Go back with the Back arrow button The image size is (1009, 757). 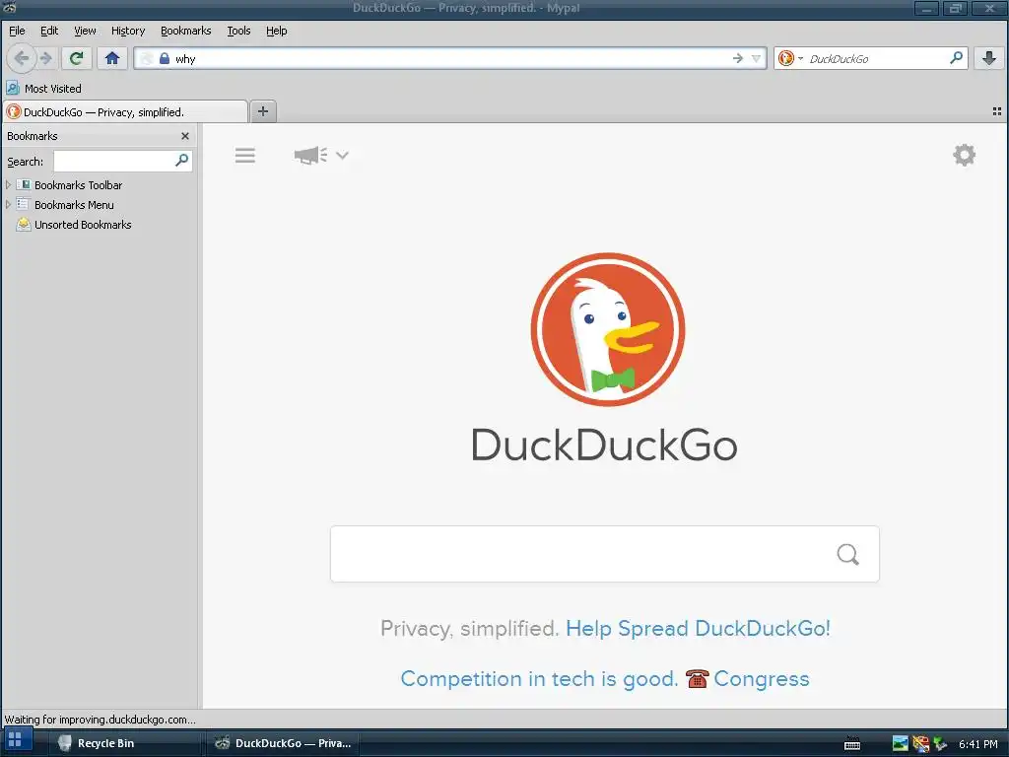pos(22,58)
